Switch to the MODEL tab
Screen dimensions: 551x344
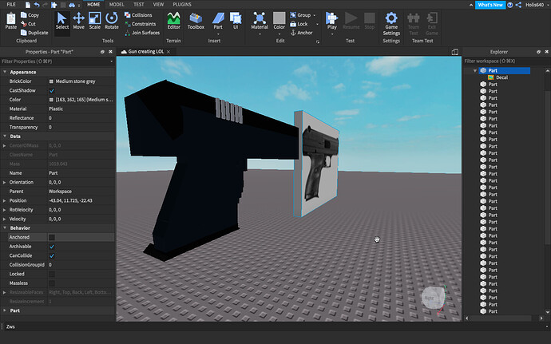(x=117, y=5)
